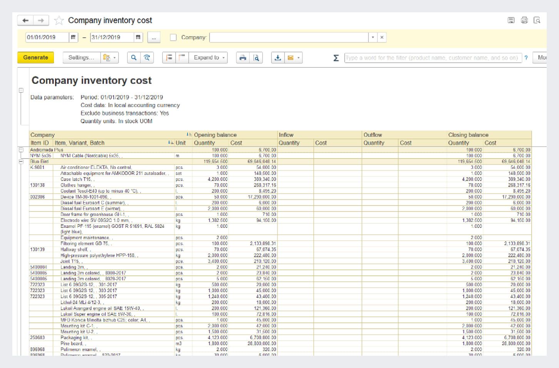Collapse the Data parameters header section
Screen dimensions: 559x368
pyautogui.click(x=21, y=90)
